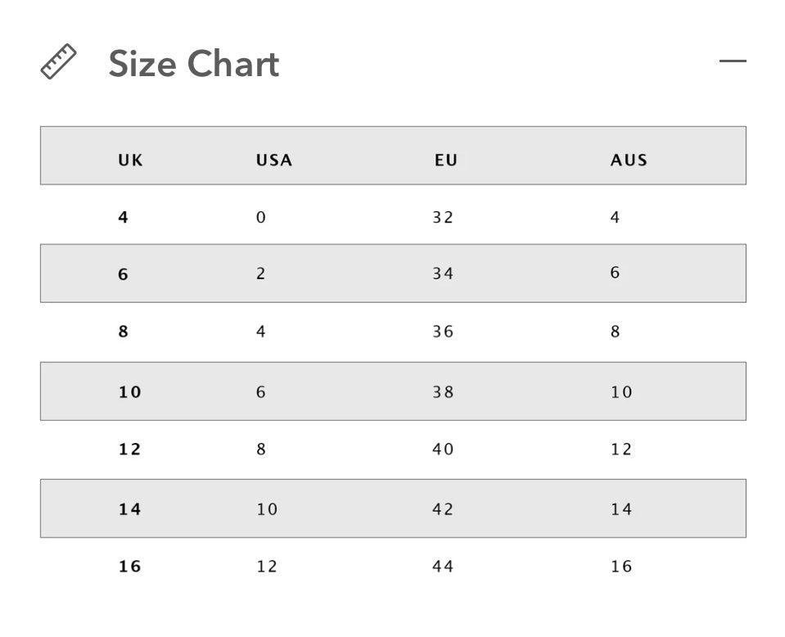The image size is (785, 637).
Task: Select UK size 16 row label
Action: 130,567
